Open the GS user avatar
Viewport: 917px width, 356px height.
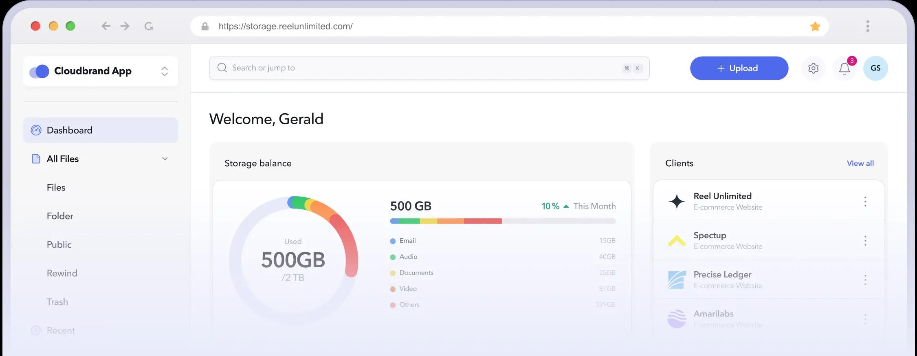click(x=875, y=68)
